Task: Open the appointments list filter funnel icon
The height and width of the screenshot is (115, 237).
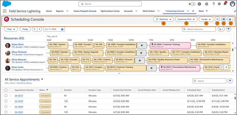Action: point(230,81)
